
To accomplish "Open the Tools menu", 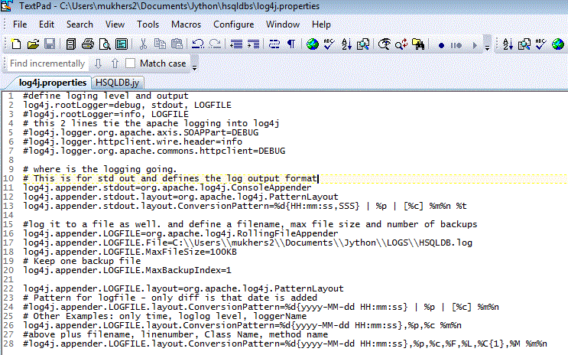I will pyautogui.click(x=148, y=24).
